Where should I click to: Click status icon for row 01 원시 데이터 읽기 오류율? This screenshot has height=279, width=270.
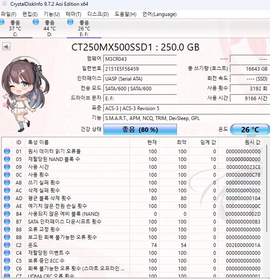[7, 151]
